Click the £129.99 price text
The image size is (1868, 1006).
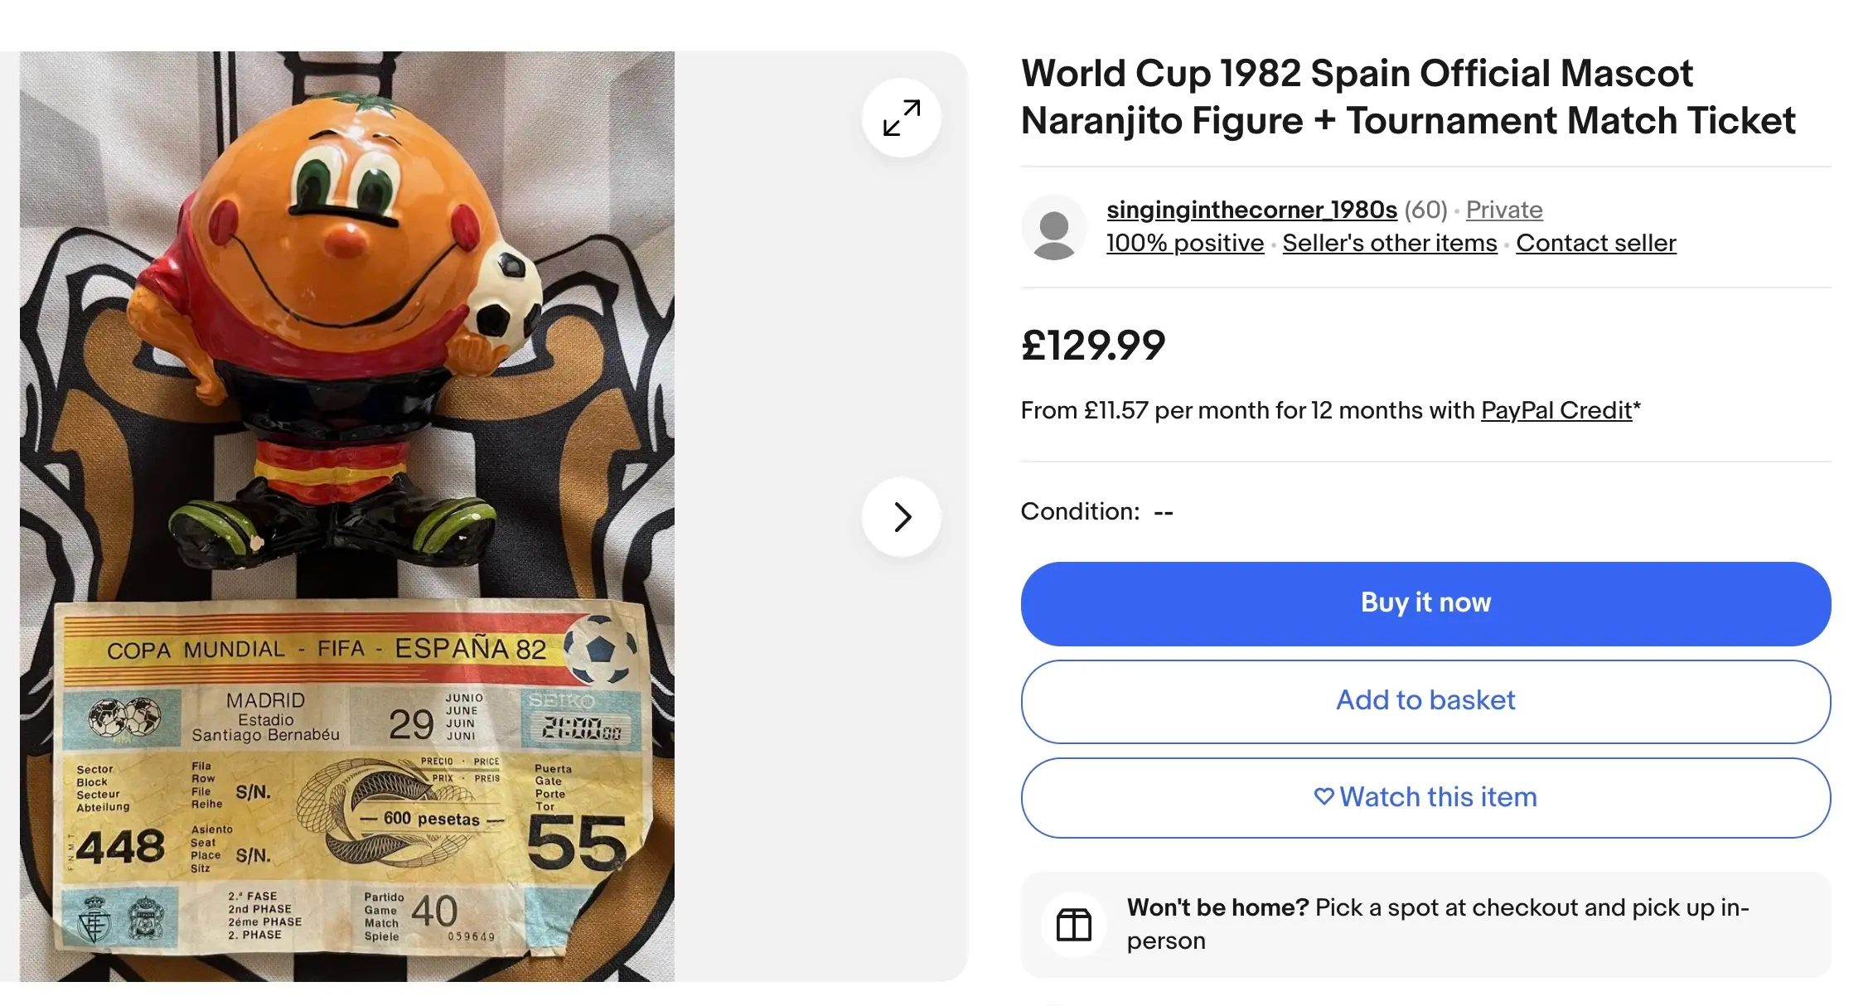tap(1092, 346)
